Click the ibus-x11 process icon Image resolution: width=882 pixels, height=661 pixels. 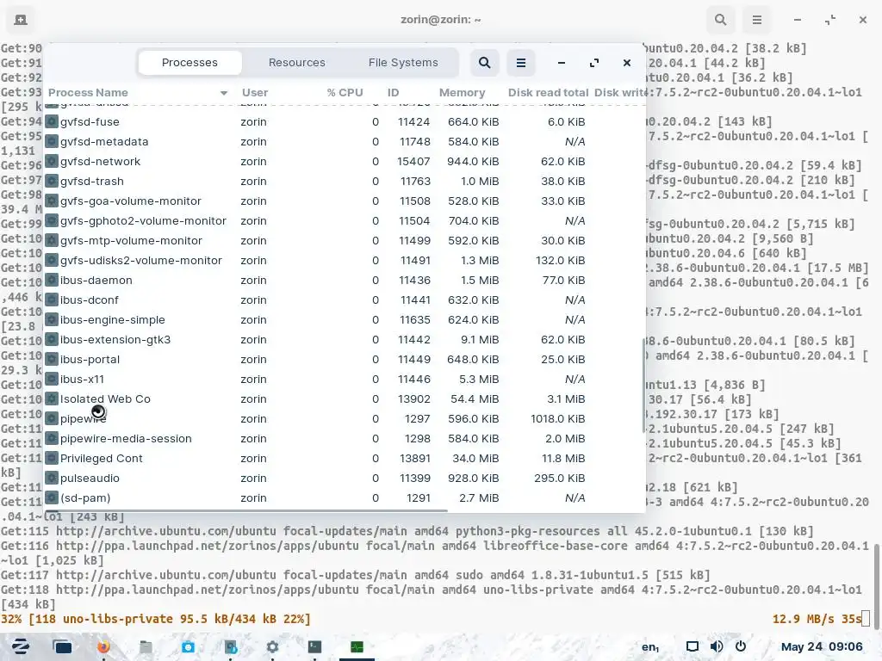click(x=52, y=379)
